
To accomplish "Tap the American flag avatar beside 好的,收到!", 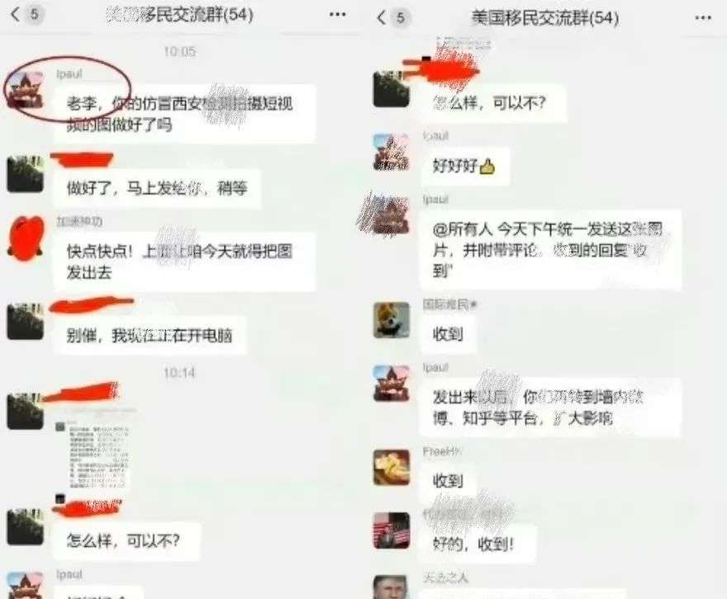I will (x=392, y=530).
